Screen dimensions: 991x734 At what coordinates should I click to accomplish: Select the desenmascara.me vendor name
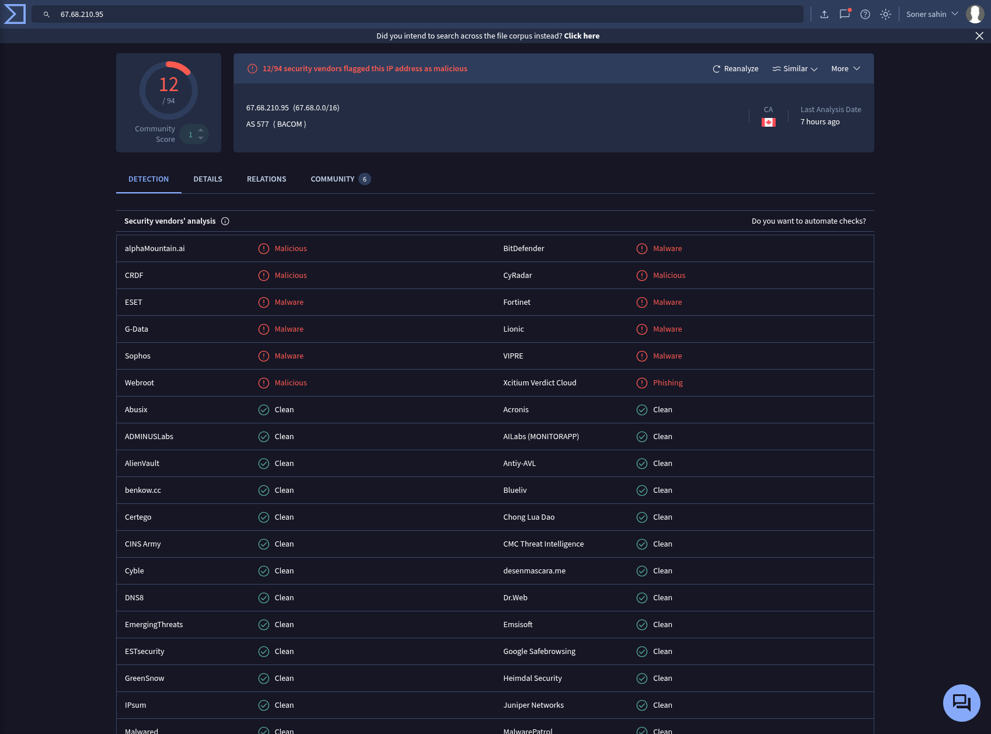pos(534,571)
